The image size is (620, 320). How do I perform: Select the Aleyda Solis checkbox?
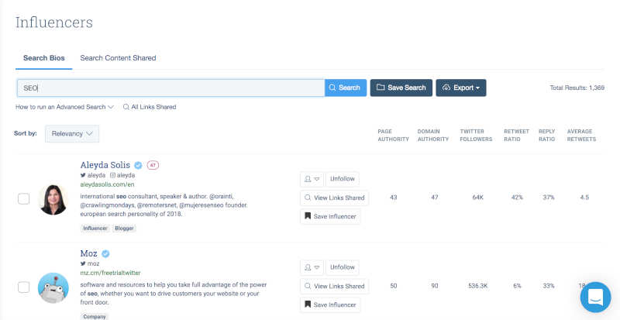[24, 199]
